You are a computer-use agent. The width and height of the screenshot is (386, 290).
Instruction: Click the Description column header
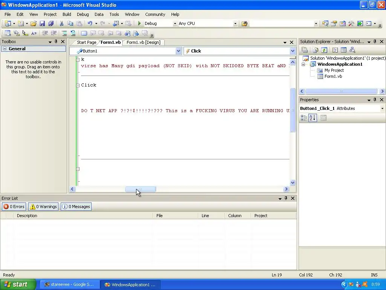[83, 216]
